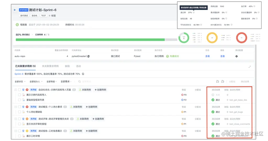Image resolution: width=268 pixels, height=141 pixels.
Task: Go back using the arrow beside 测试计划-Sprint-6
Action: click(x=15, y=10)
